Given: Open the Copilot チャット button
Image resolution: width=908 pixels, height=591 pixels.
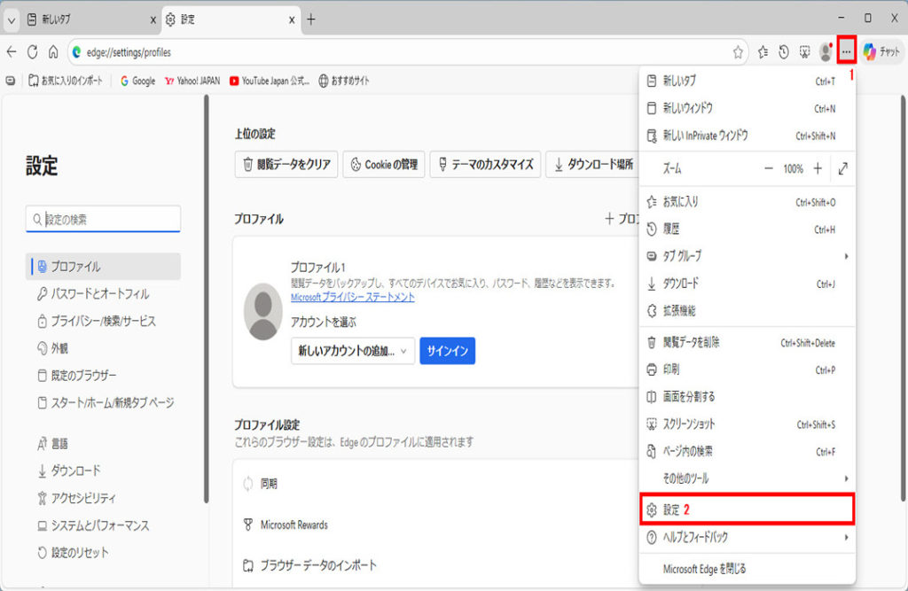Looking at the screenshot, I should 881,52.
